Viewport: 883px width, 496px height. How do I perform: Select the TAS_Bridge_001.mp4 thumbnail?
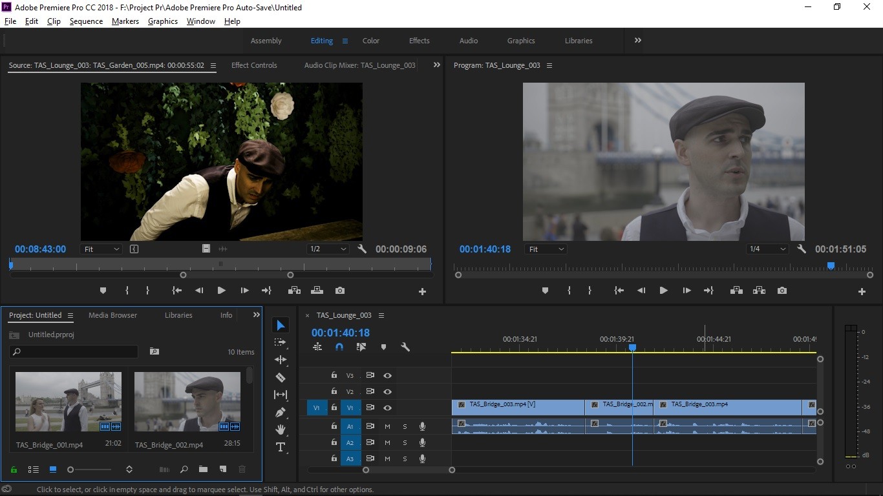[x=69, y=402]
